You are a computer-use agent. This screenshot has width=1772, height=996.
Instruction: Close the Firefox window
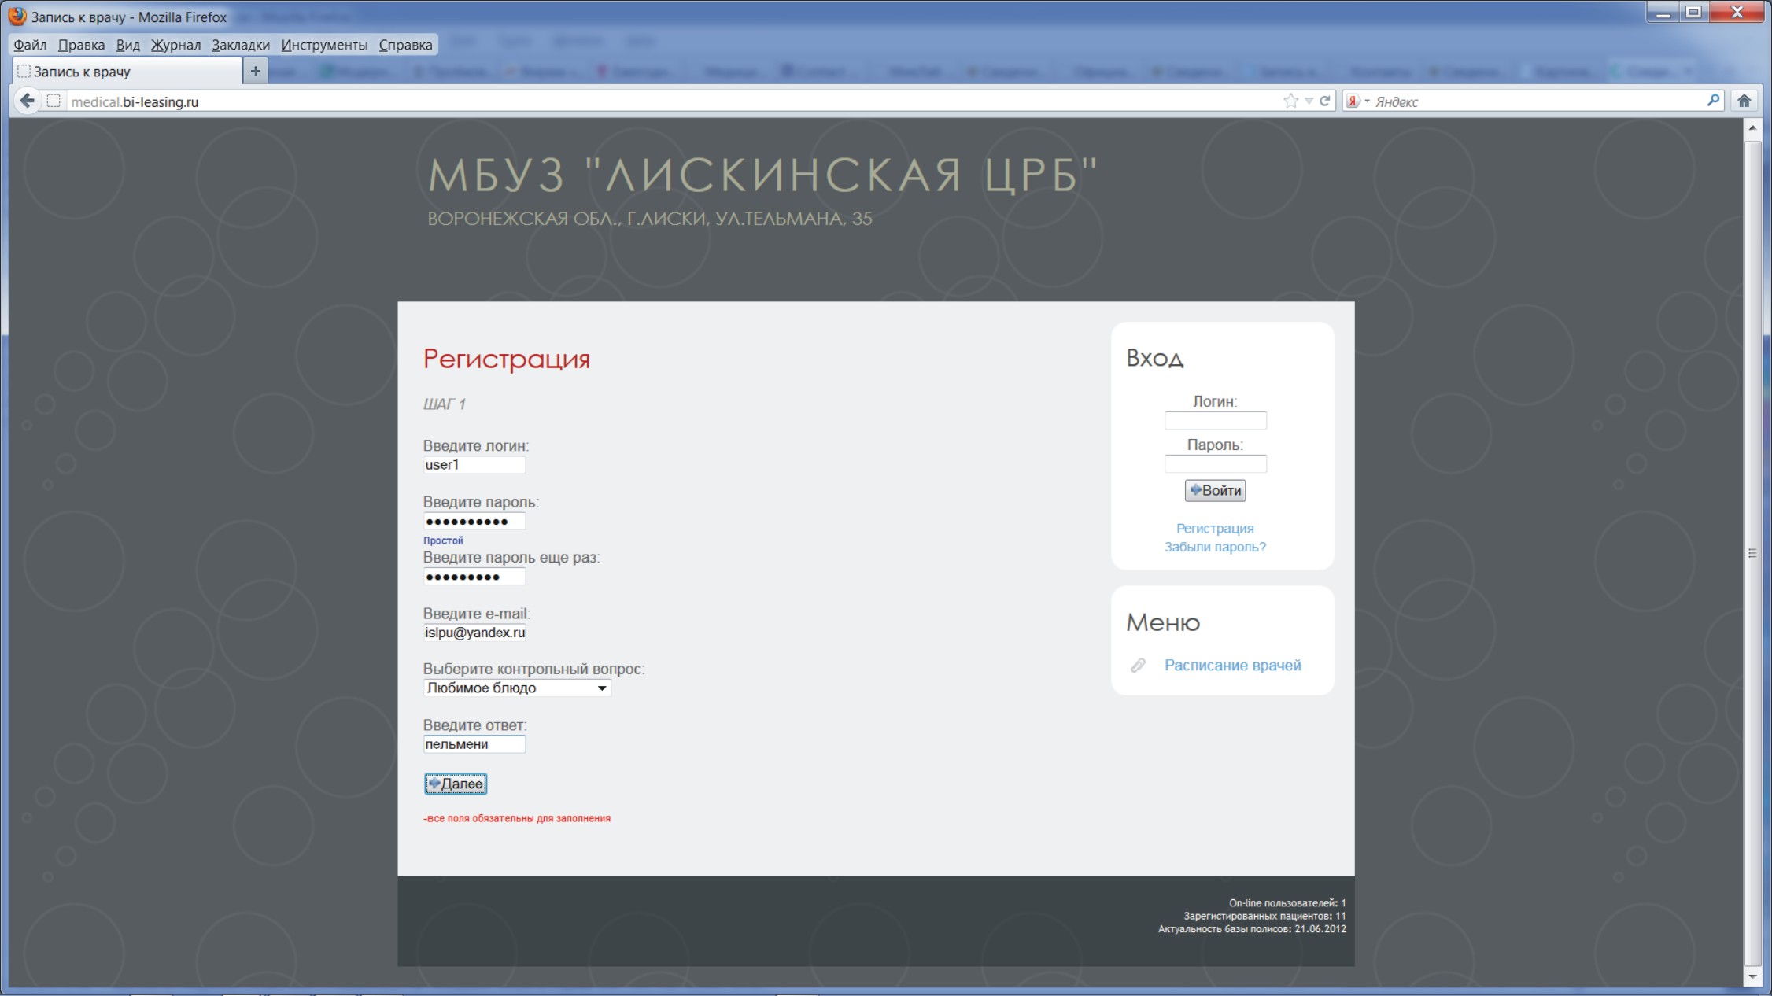1737,13
